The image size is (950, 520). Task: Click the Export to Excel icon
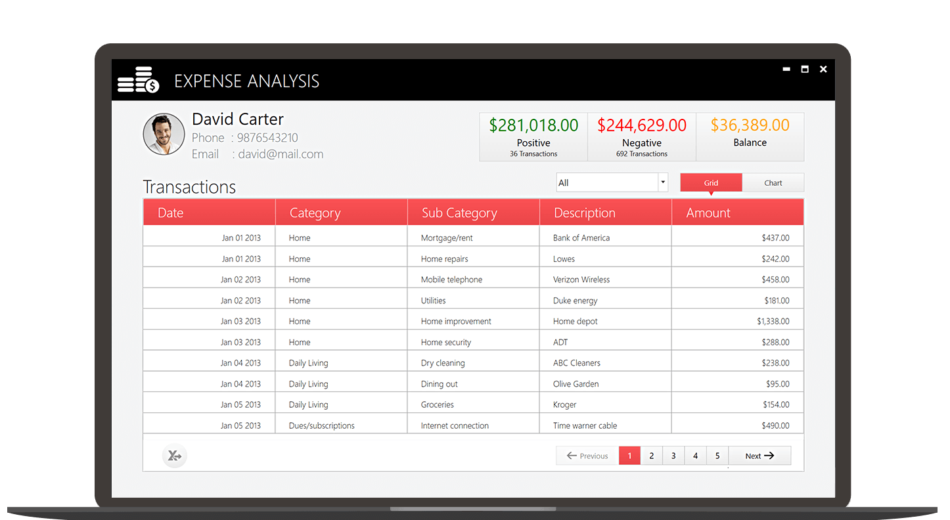point(175,456)
